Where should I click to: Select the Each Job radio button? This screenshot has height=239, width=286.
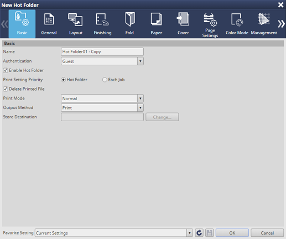[105, 80]
